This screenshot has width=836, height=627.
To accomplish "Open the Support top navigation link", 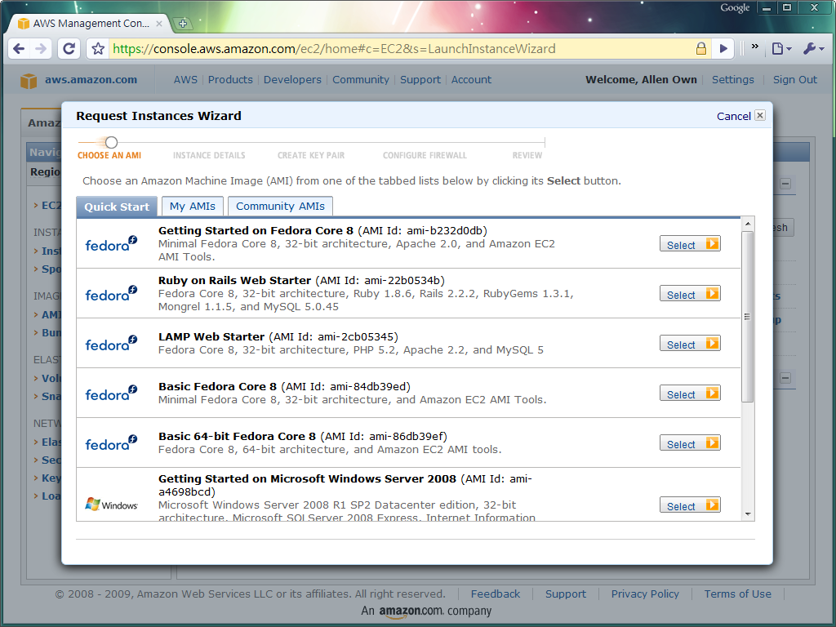I will click(x=420, y=80).
